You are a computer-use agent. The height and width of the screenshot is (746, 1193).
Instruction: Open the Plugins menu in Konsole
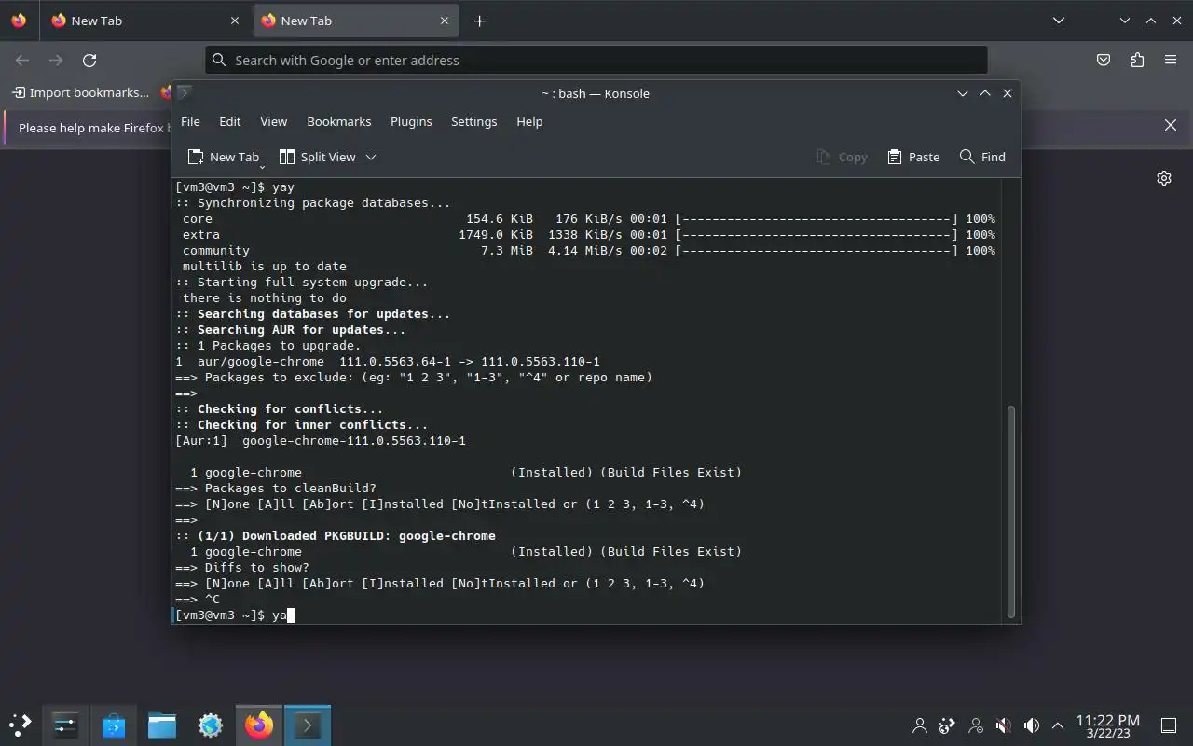tap(411, 121)
